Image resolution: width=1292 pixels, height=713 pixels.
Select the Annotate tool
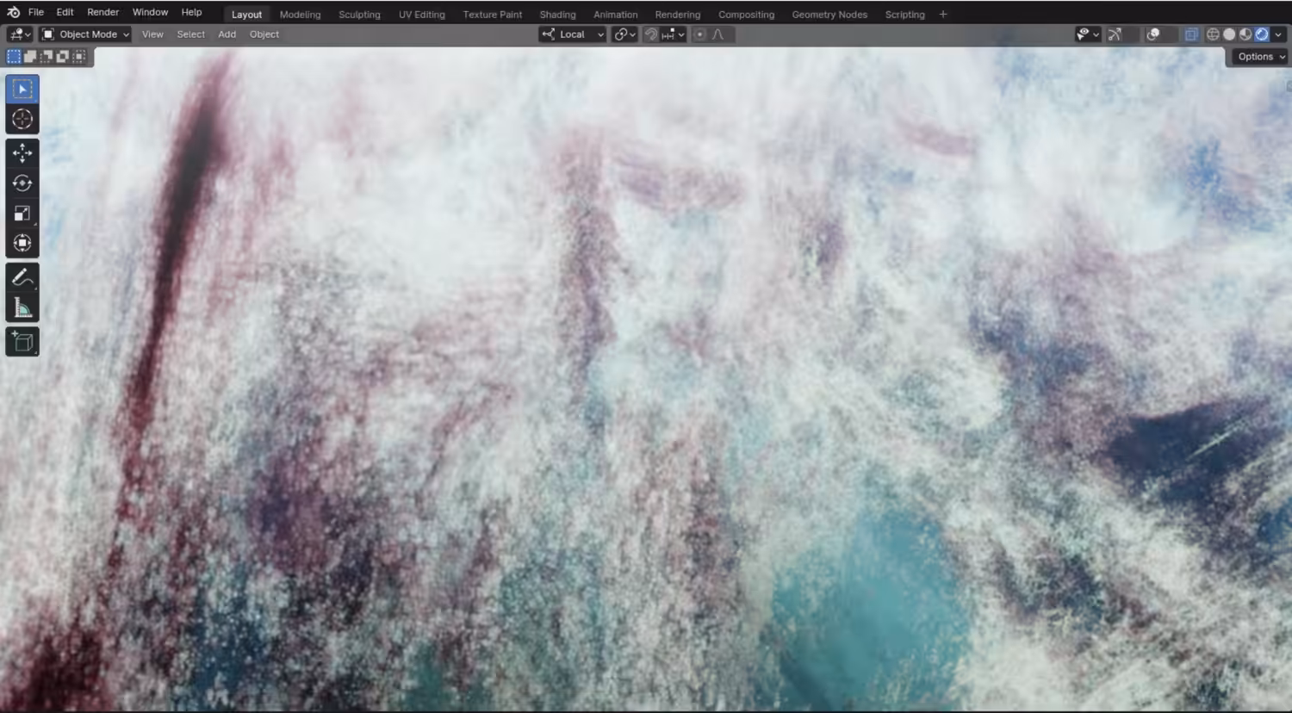tap(22, 277)
